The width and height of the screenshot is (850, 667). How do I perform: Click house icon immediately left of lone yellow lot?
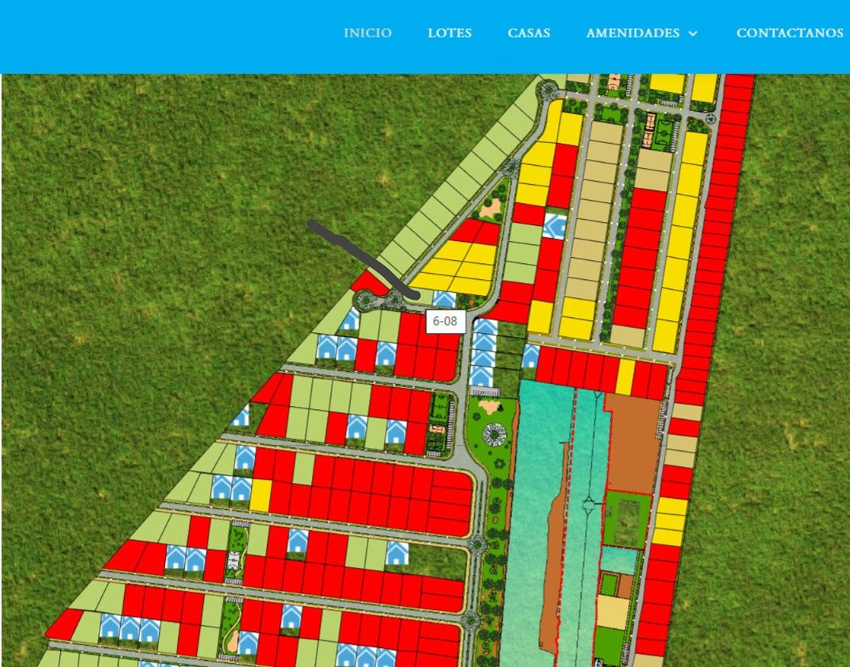tap(241, 488)
